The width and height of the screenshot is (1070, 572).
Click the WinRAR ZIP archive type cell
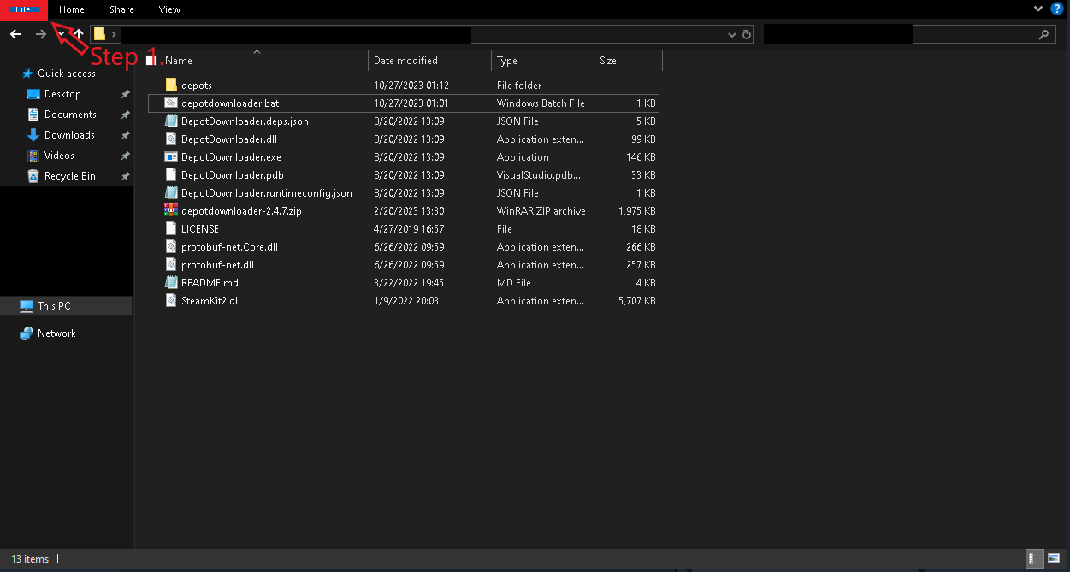(x=541, y=211)
